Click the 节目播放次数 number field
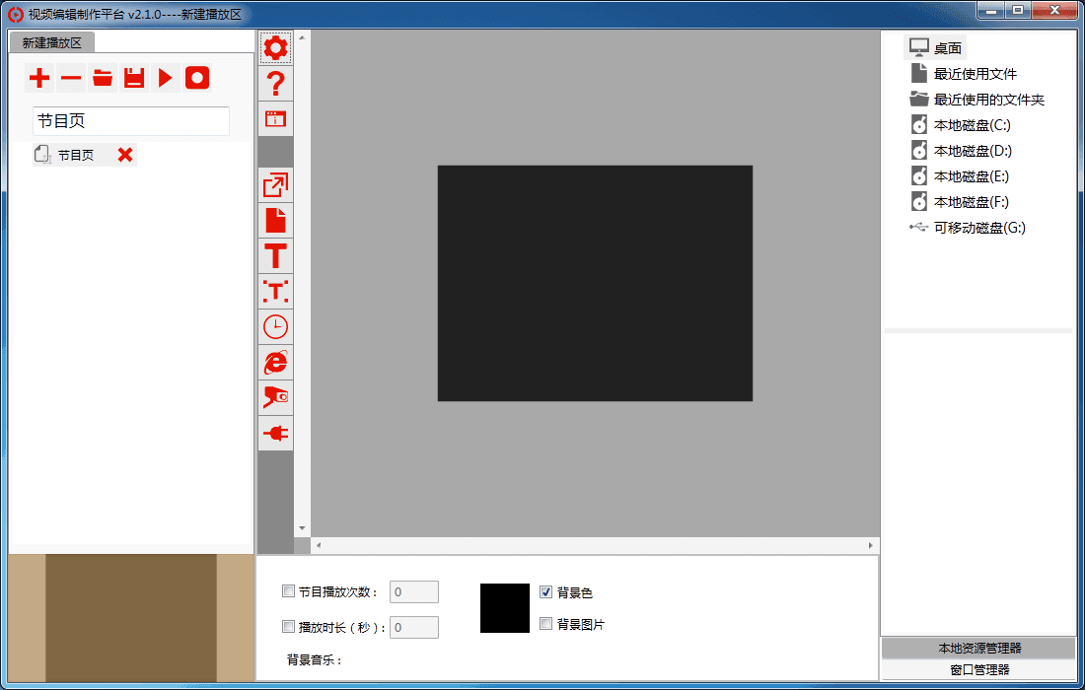The height and width of the screenshot is (690, 1085). (x=414, y=591)
